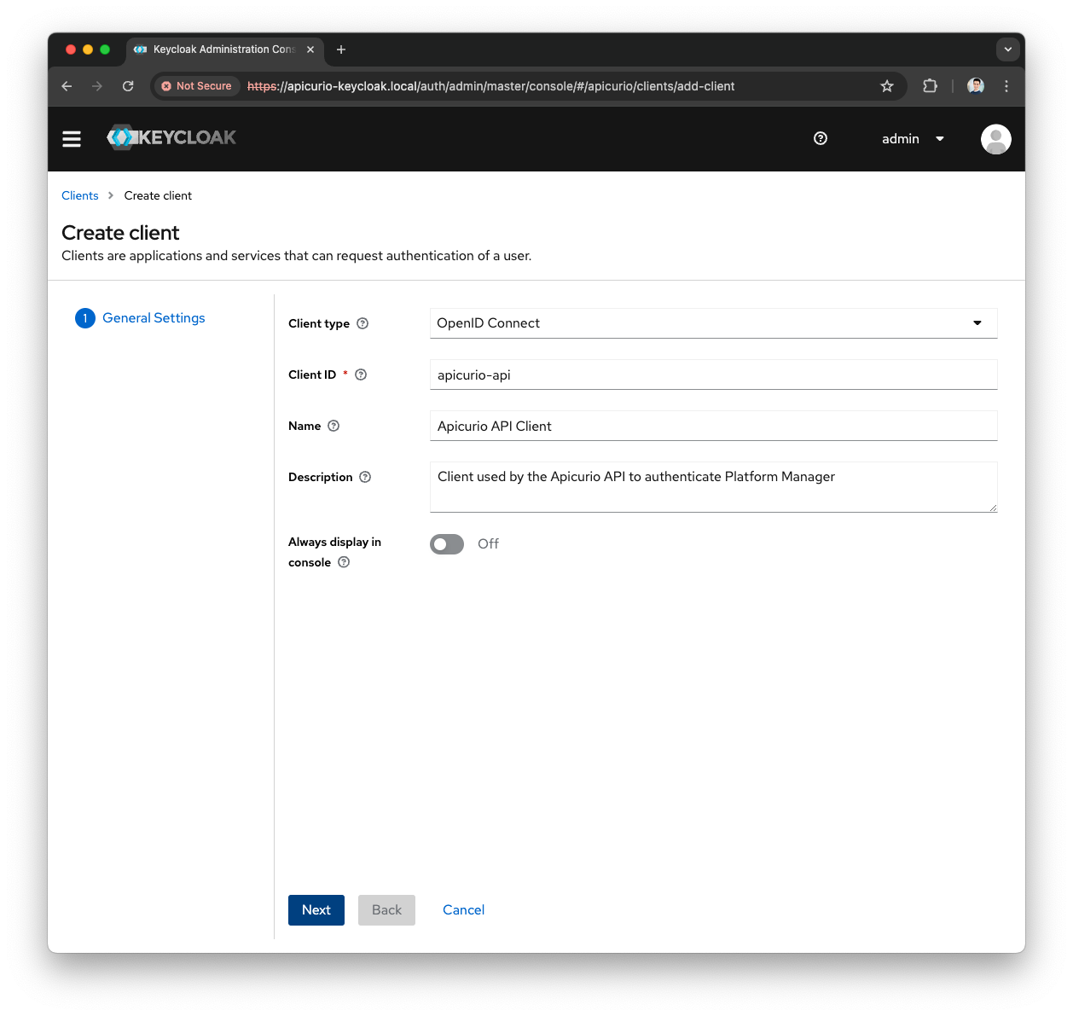Image resolution: width=1073 pixels, height=1016 pixels.
Task: Open the Keycloak hamburger navigation menu
Action: click(72, 138)
